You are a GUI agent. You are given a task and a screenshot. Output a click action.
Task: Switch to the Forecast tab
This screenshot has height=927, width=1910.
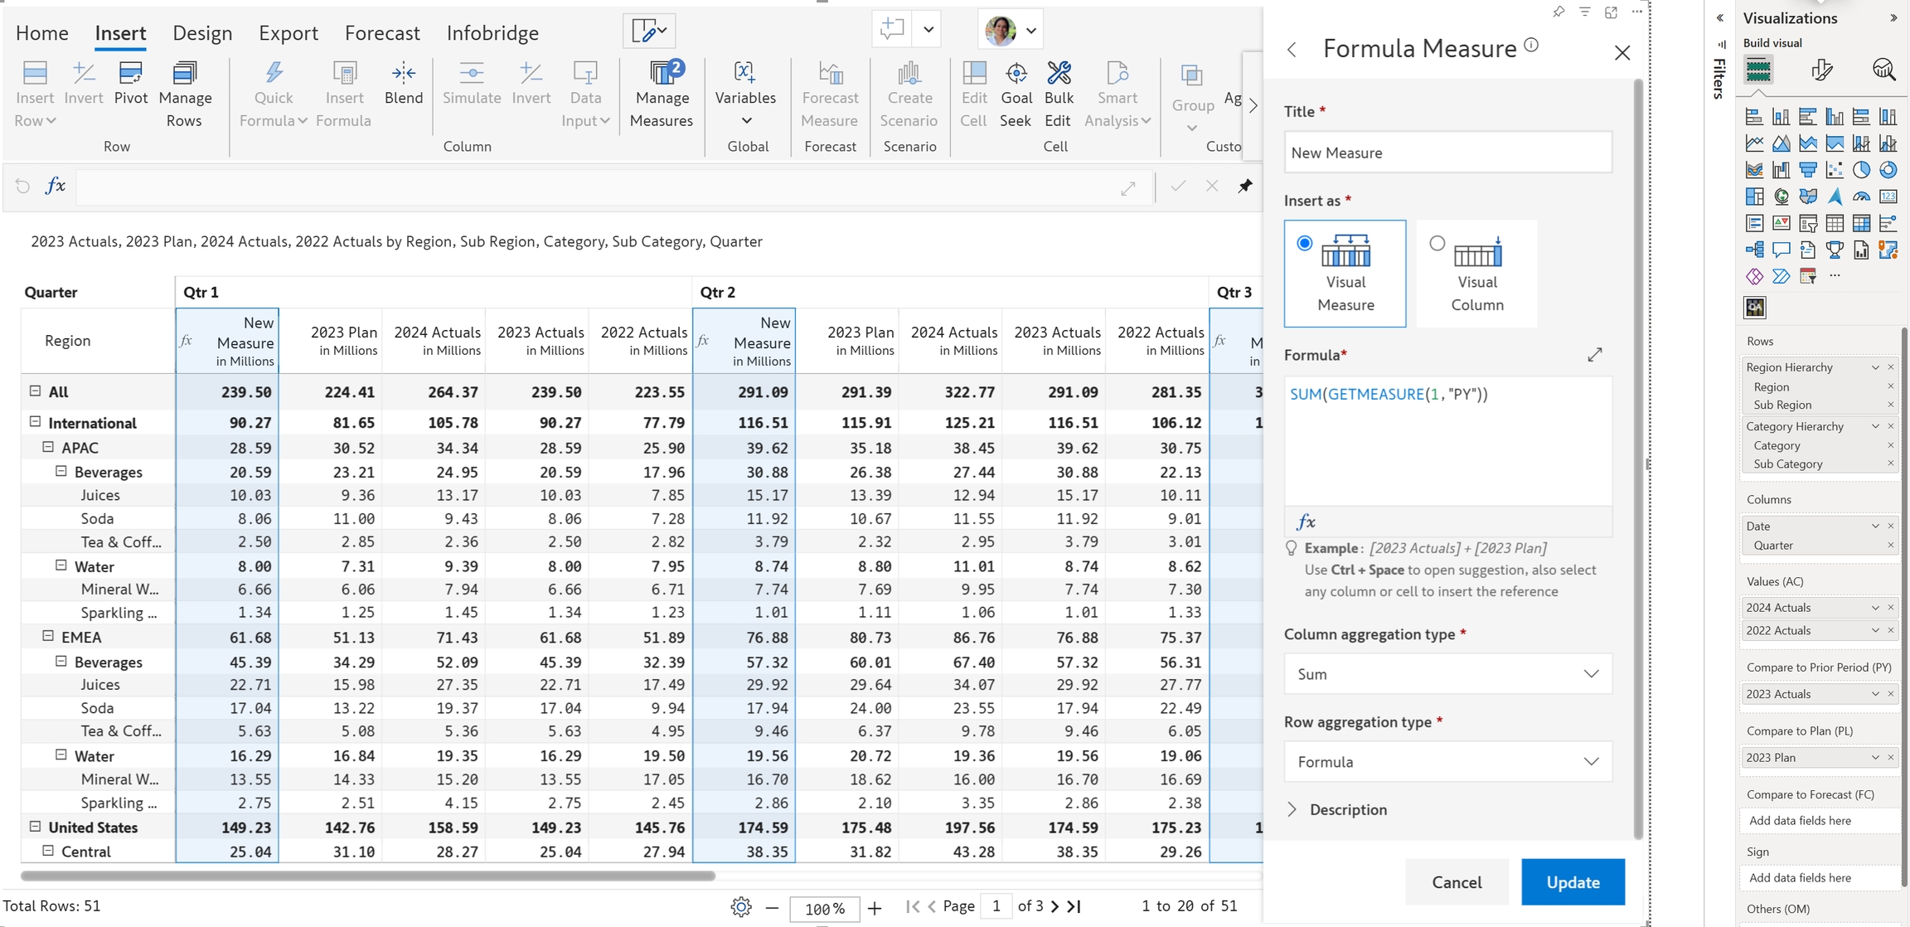click(382, 33)
